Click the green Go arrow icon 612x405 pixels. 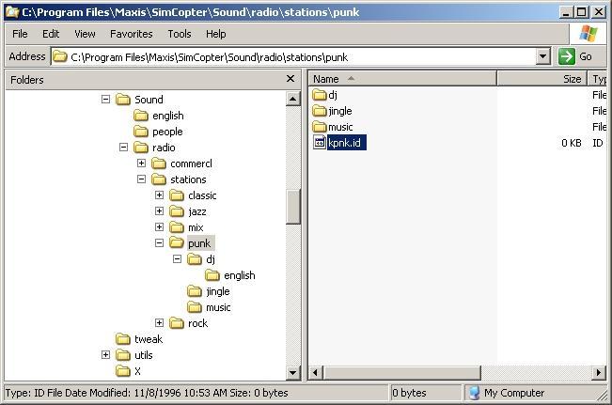567,56
